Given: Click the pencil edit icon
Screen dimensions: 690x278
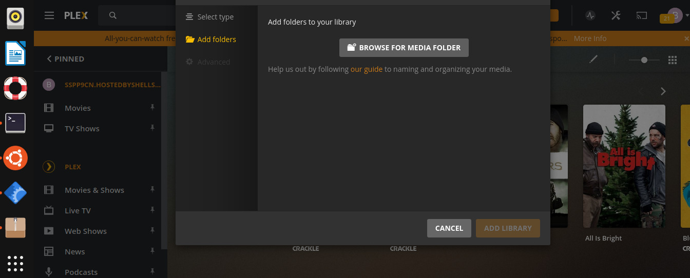Looking at the screenshot, I should click(593, 60).
